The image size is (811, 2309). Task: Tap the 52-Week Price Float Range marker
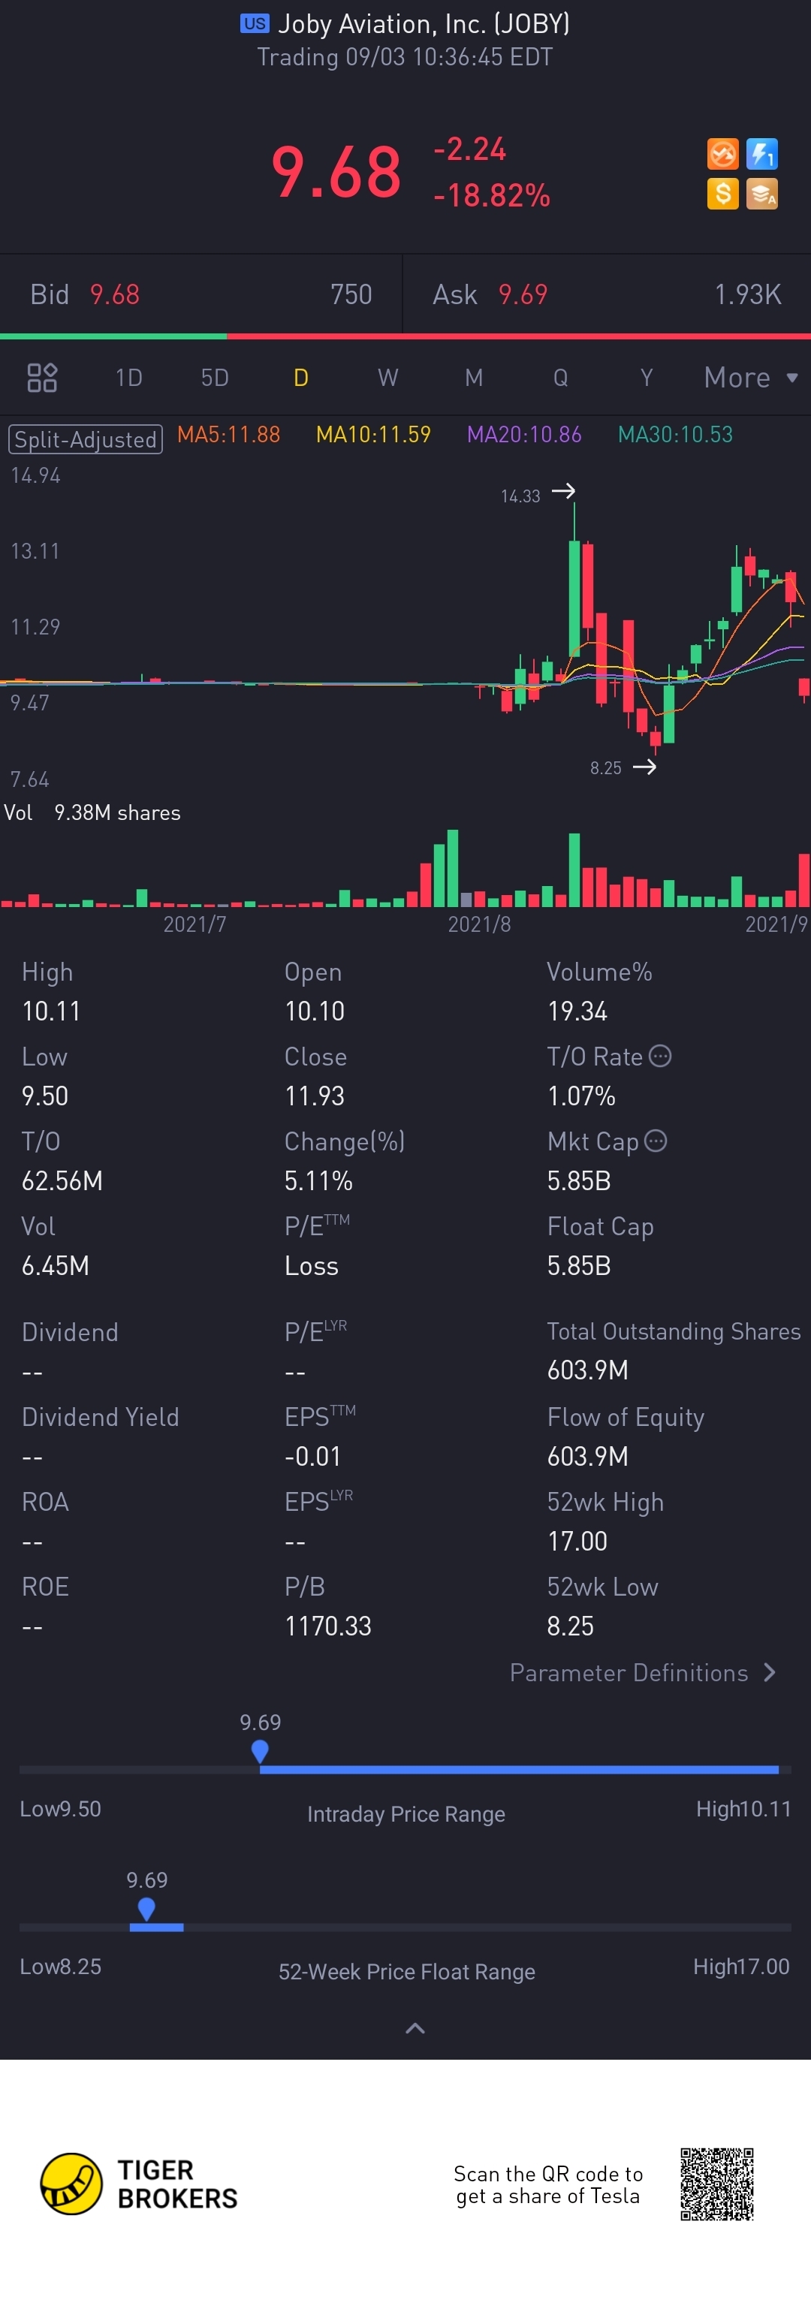[147, 1908]
